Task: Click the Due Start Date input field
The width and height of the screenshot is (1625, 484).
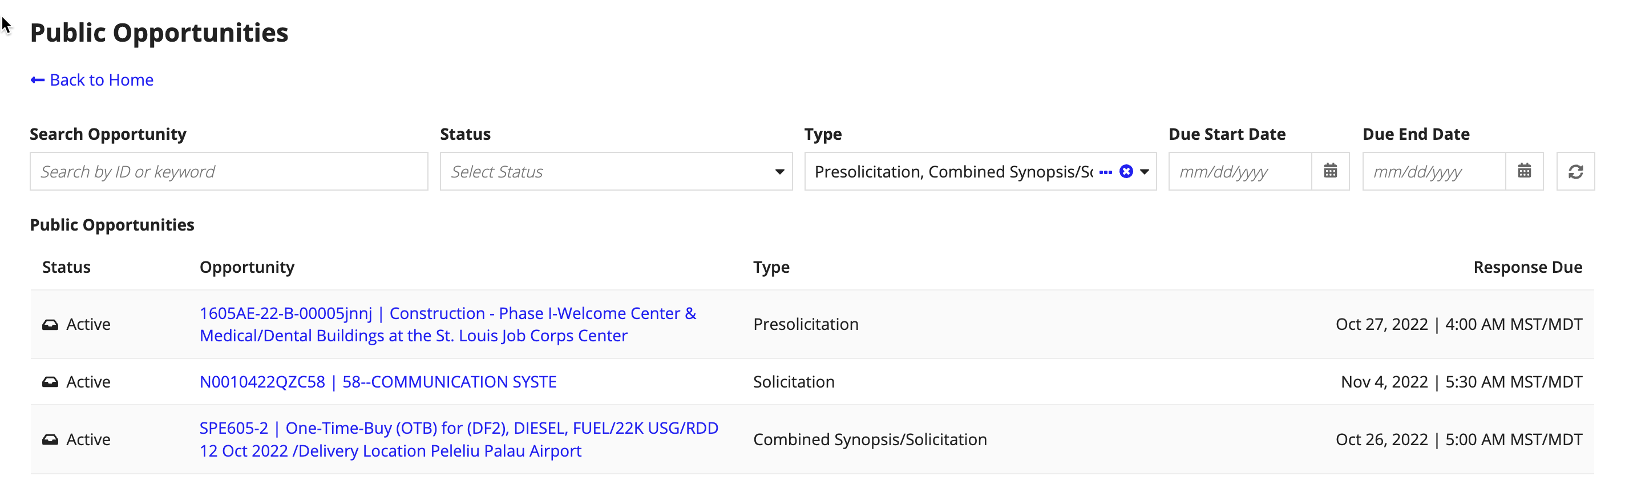Action: [1239, 171]
